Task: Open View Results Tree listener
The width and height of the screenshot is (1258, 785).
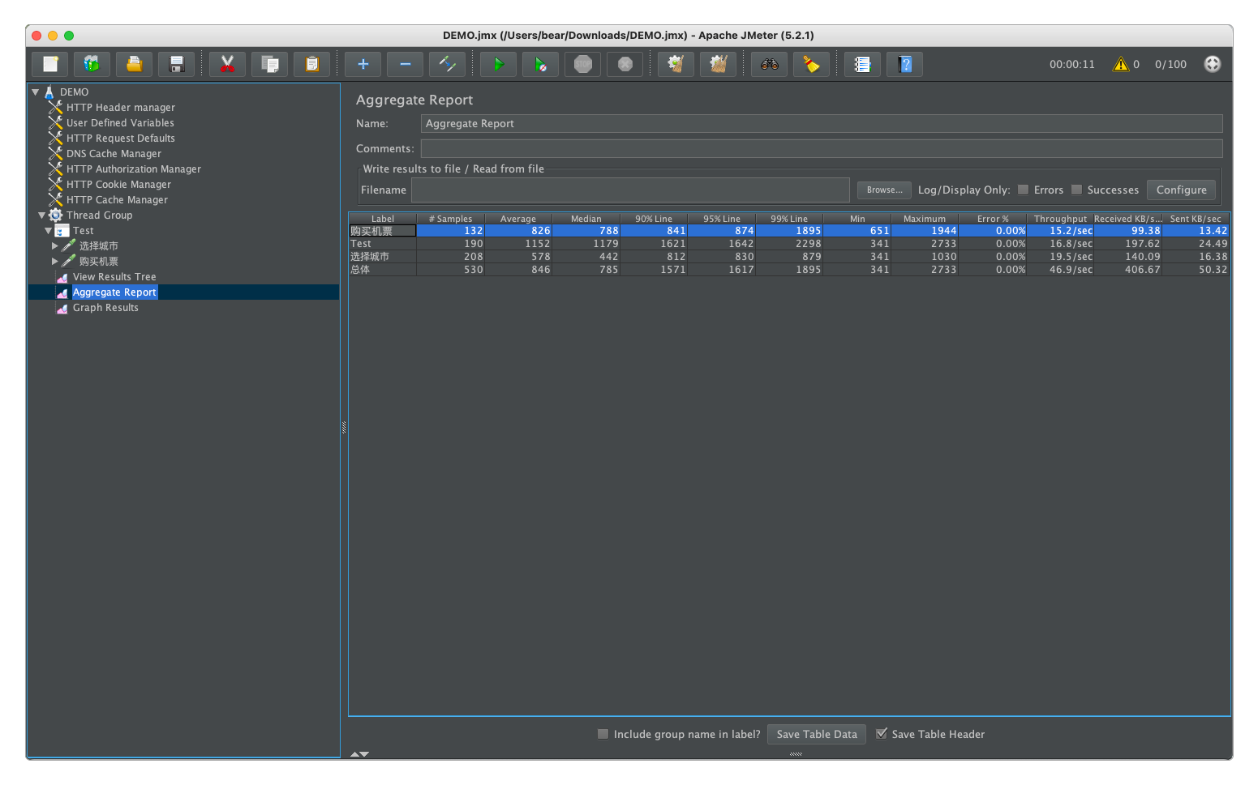Action: [x=114, y=277]
